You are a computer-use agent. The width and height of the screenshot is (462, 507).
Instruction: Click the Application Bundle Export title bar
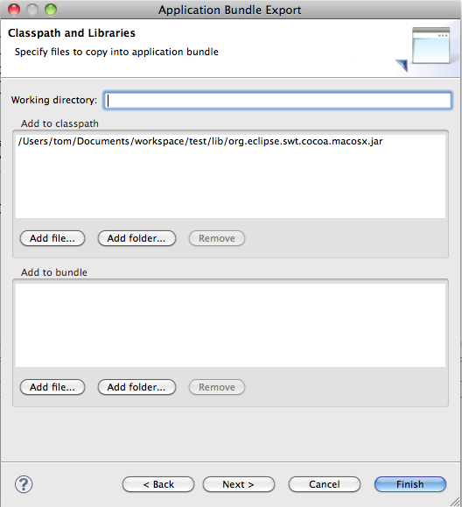click(230, 10)
